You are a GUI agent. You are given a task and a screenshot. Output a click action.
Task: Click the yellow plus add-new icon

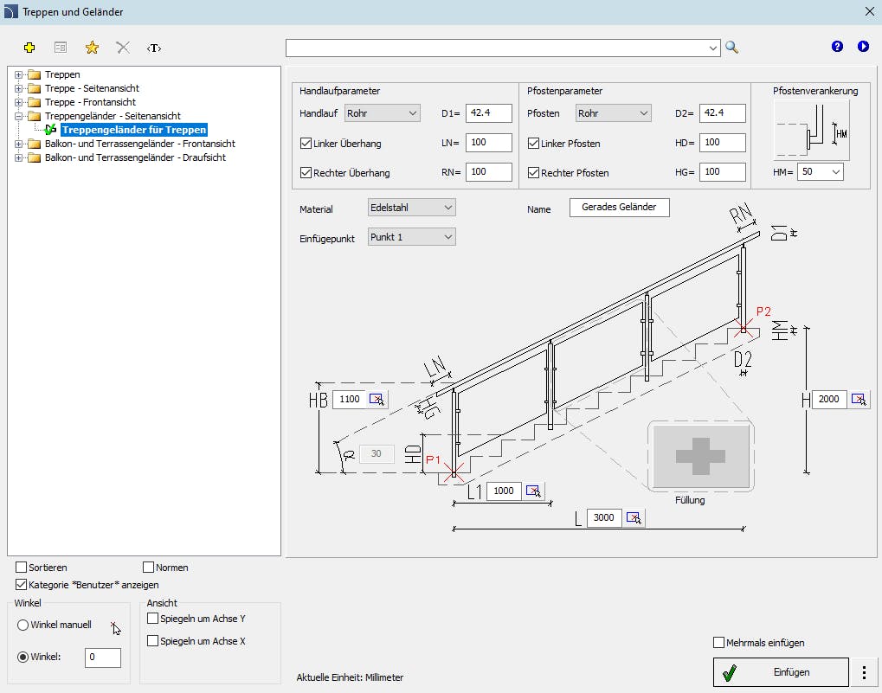pos(29,48)
